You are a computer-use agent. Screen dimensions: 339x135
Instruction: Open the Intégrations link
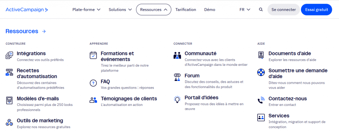pos(31,53)
